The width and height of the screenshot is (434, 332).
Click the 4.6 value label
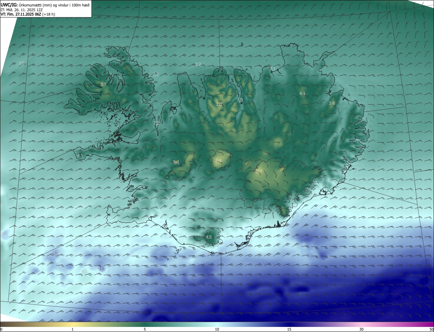(x=209, y=237)
